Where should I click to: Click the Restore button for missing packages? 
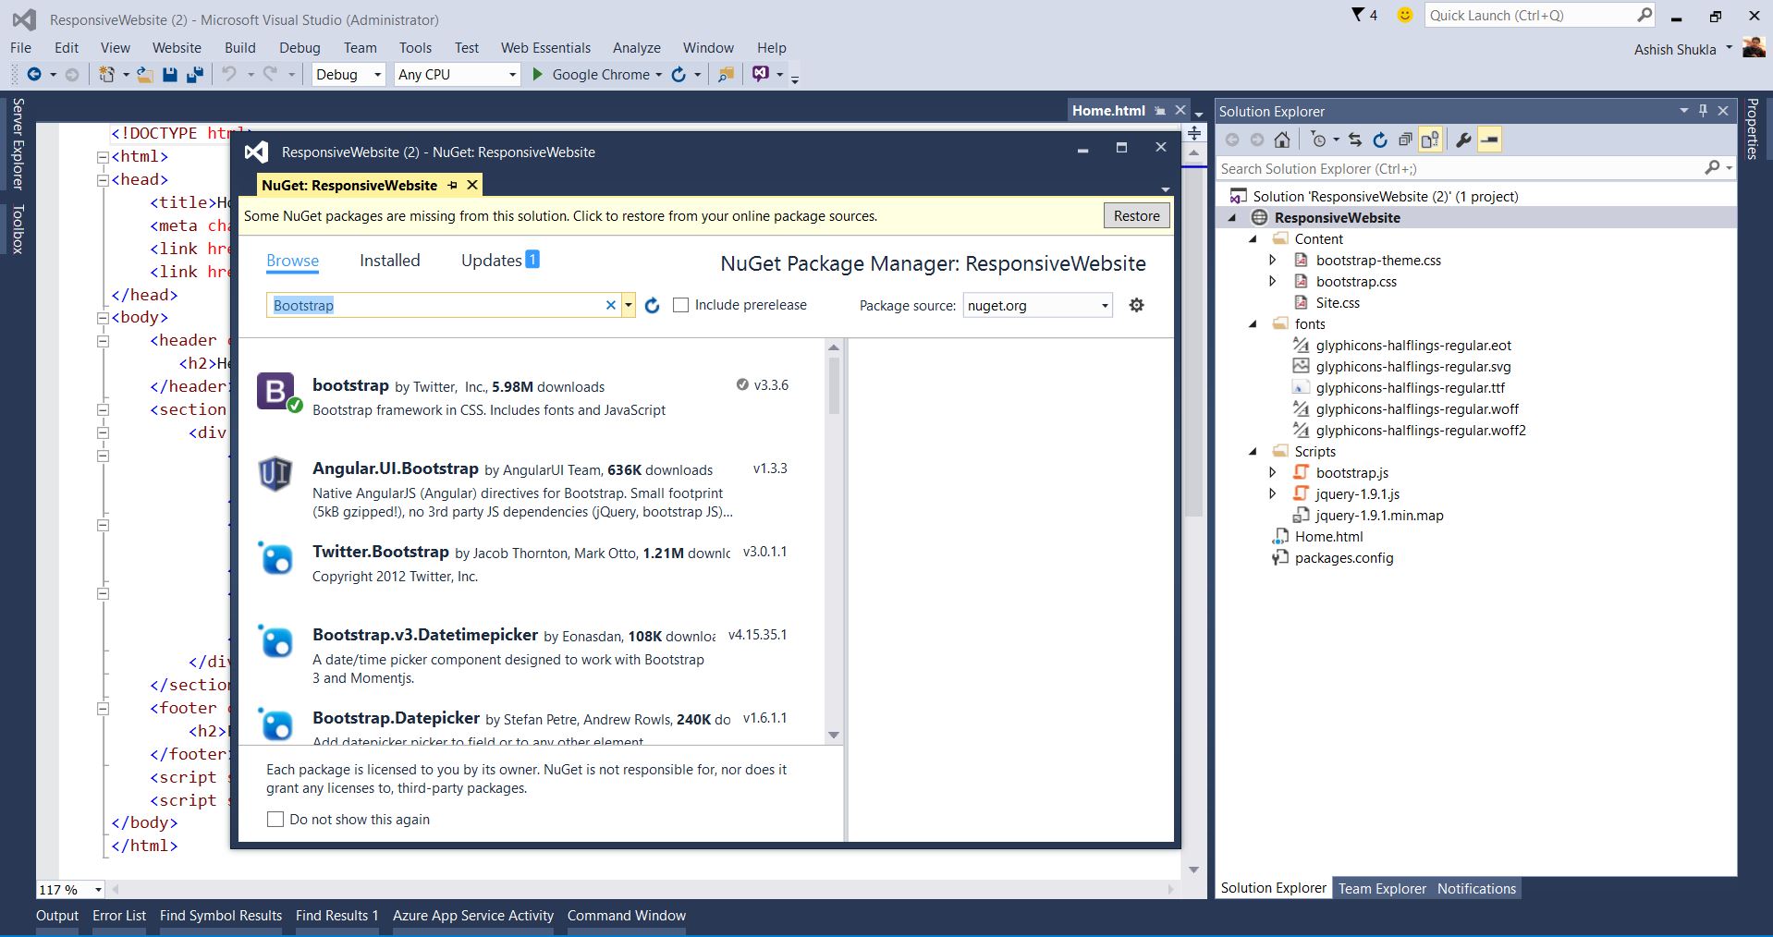pyautogui.click(x=1136, y=216)
